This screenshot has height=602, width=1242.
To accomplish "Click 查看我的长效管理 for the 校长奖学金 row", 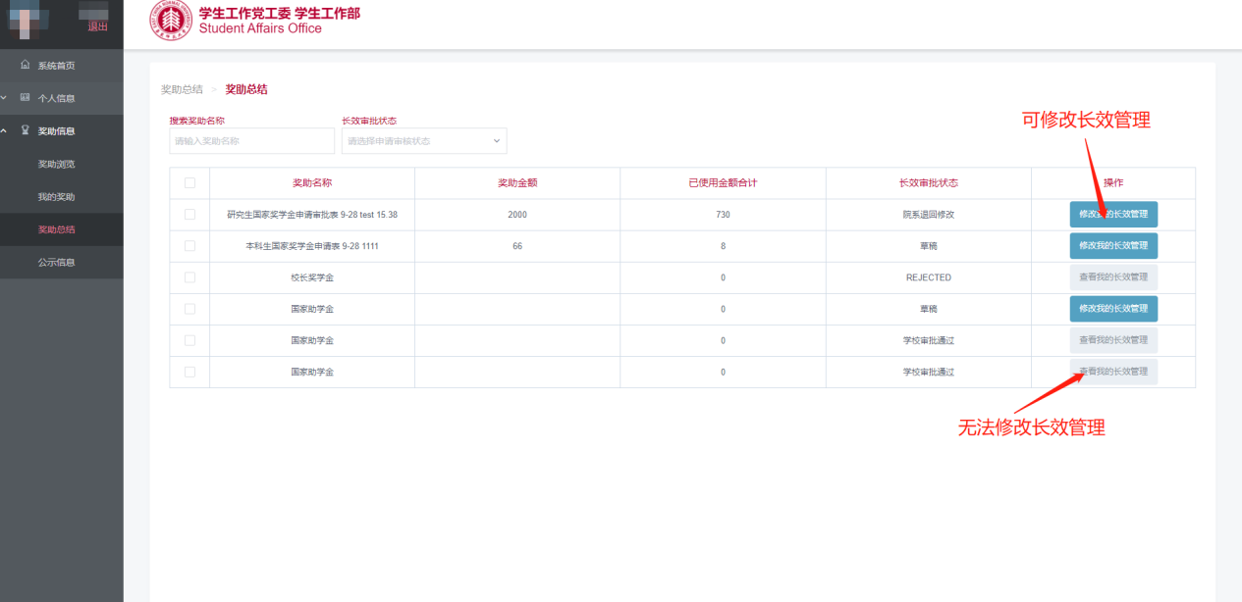I will (1113, 277).
